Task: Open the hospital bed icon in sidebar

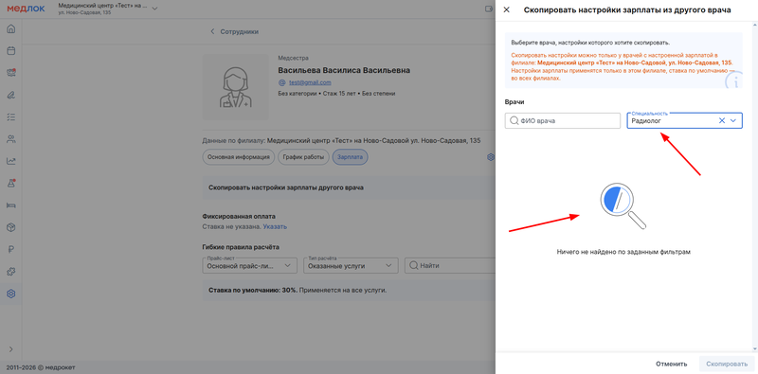Action: [x=11, y=205]
